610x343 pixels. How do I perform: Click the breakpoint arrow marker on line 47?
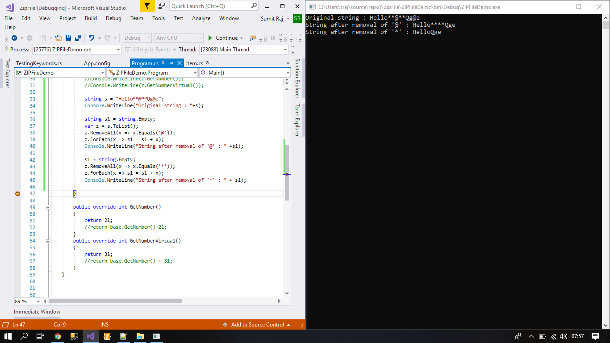pyautogui.click(x=18, y=193)
